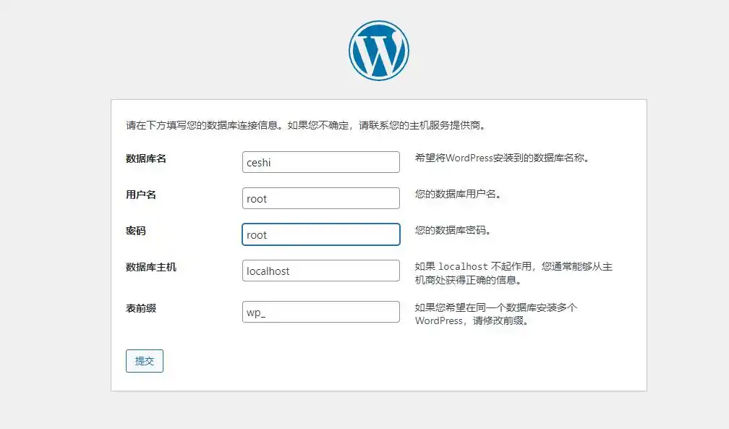Screen dimensions: 729x429
Task: Click the 数据库名 field label
Action: click(146, 158)
